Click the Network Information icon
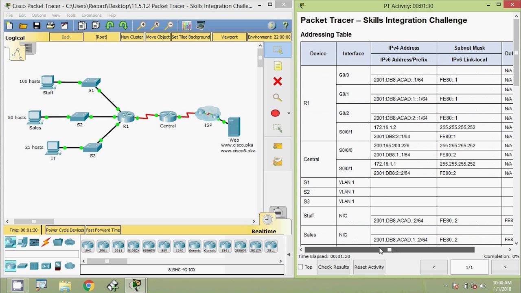This screenshot has height=293, width=521. tap(272, 26)
